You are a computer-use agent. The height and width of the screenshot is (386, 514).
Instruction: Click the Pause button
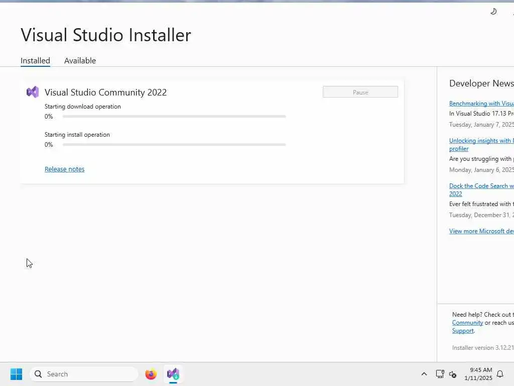360,92
